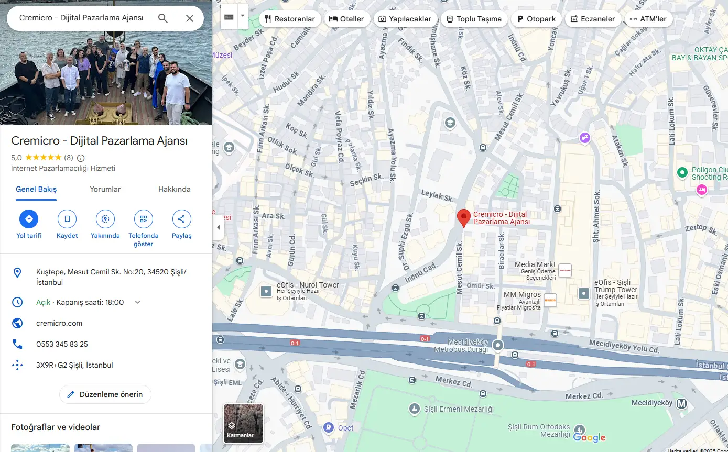Click the Opet gas station icon
This screenshot has height=452, width=728.
pyautogui.click(x=328, y=427)
